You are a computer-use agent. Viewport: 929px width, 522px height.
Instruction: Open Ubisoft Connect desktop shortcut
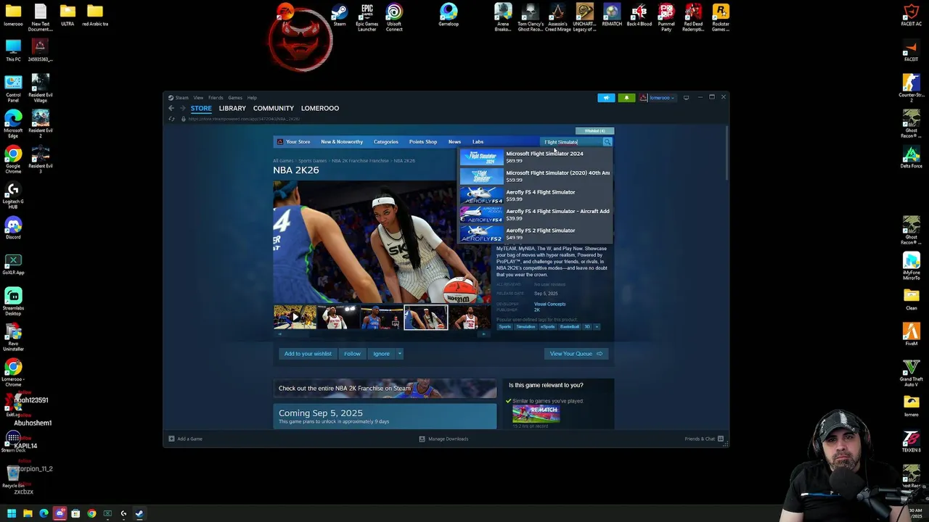394,17
